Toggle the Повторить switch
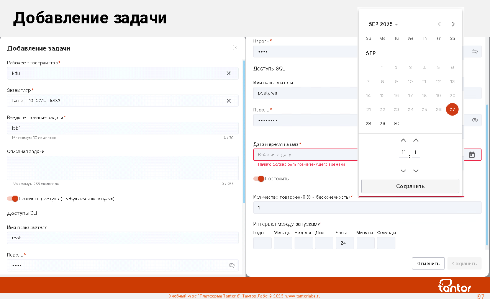The image size is (490, 299). [259, 179]
